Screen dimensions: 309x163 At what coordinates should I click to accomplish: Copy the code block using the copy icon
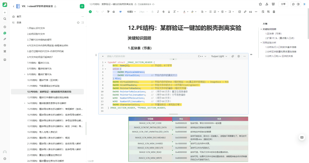[x=233, y=56]
